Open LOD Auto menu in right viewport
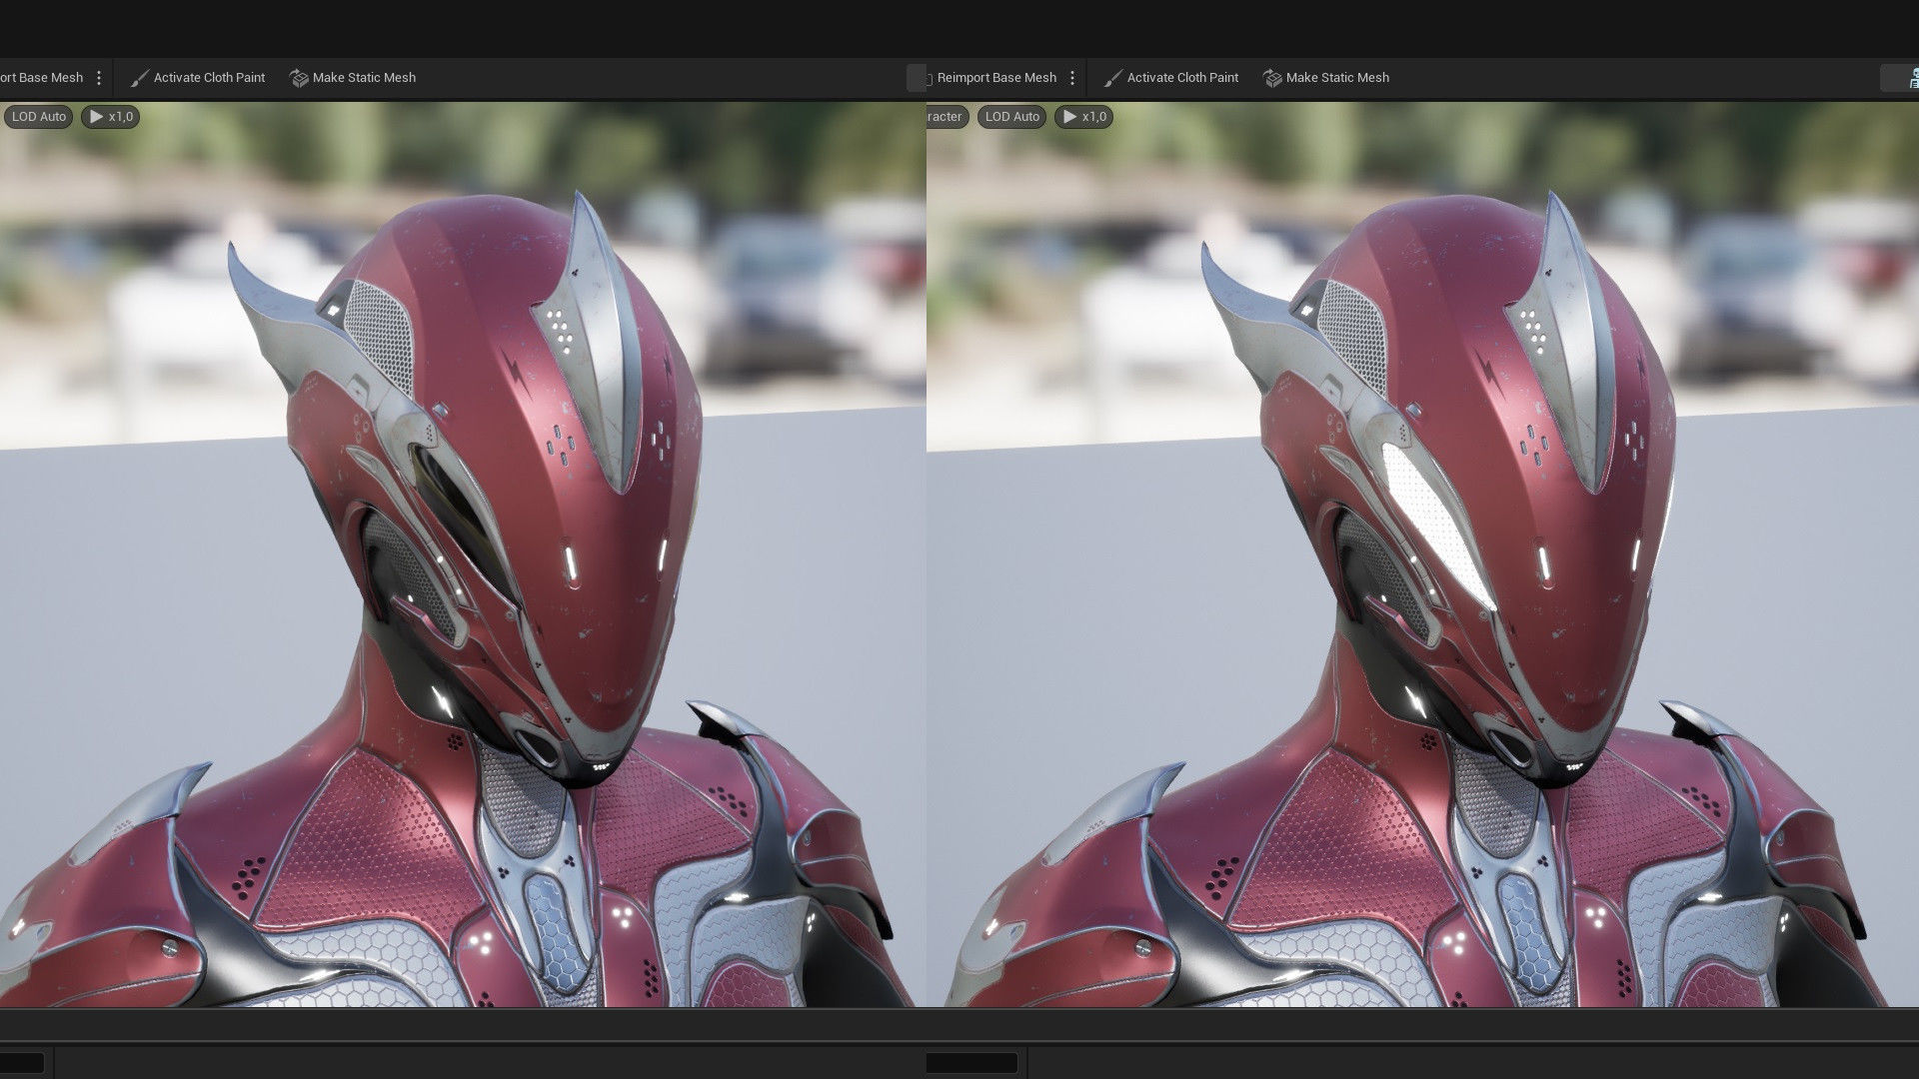The image size is (1919, 1079). (x=1011, y=117)
